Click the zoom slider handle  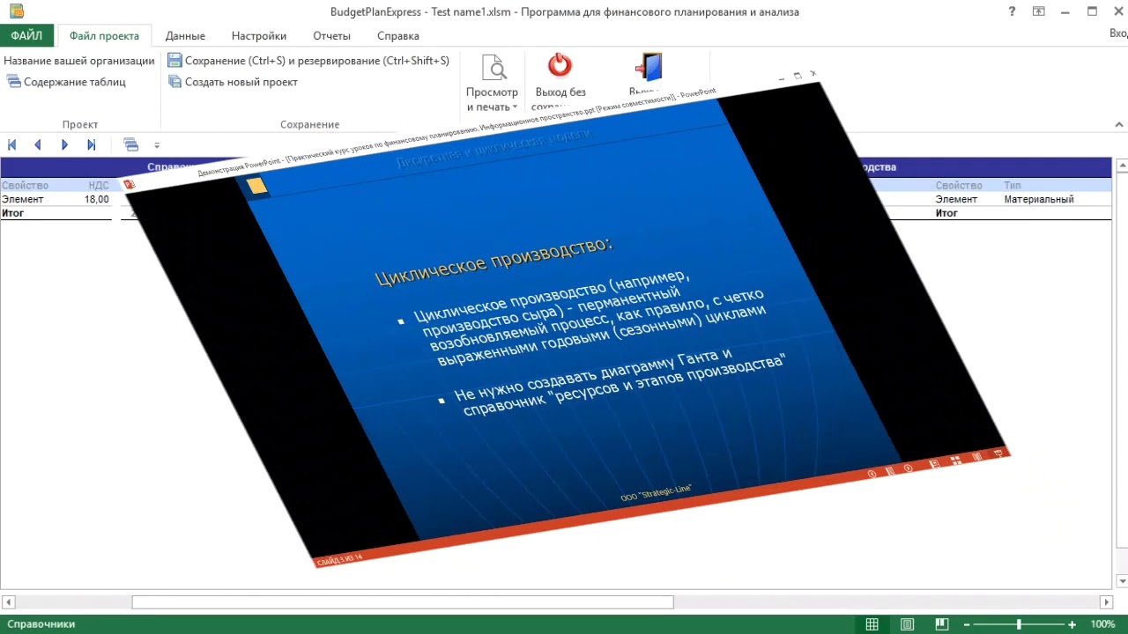[1020, 624]
